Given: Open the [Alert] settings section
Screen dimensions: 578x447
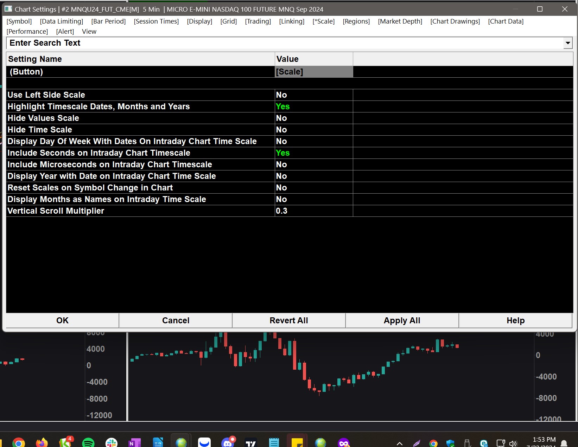Looking at the screenshot, I should click(x=65, y=32).
